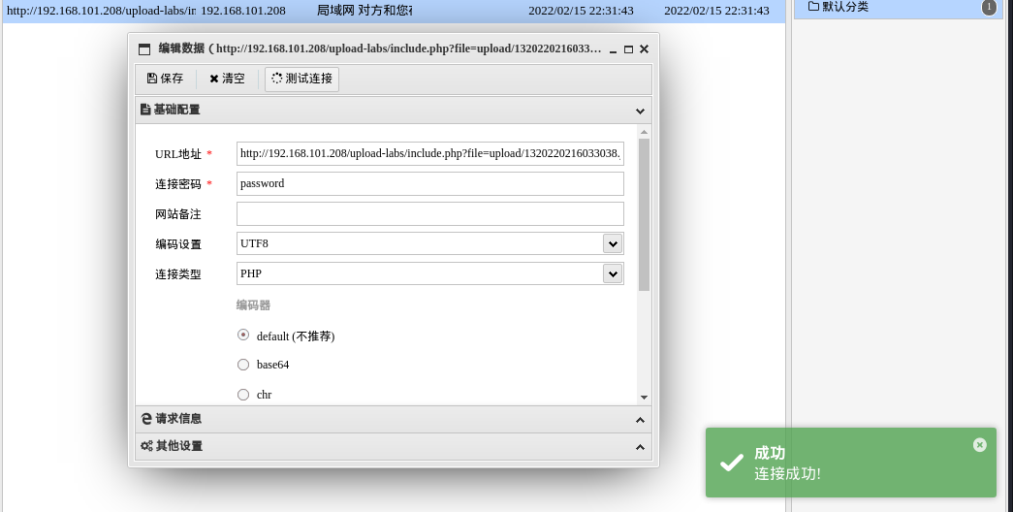Click the URL地址 input field
This screenshot has height=512, width=1013.
430,154
